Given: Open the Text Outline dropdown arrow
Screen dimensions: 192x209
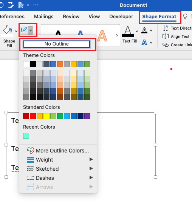Looking at the screenshot, I should [x=151, y=30].
